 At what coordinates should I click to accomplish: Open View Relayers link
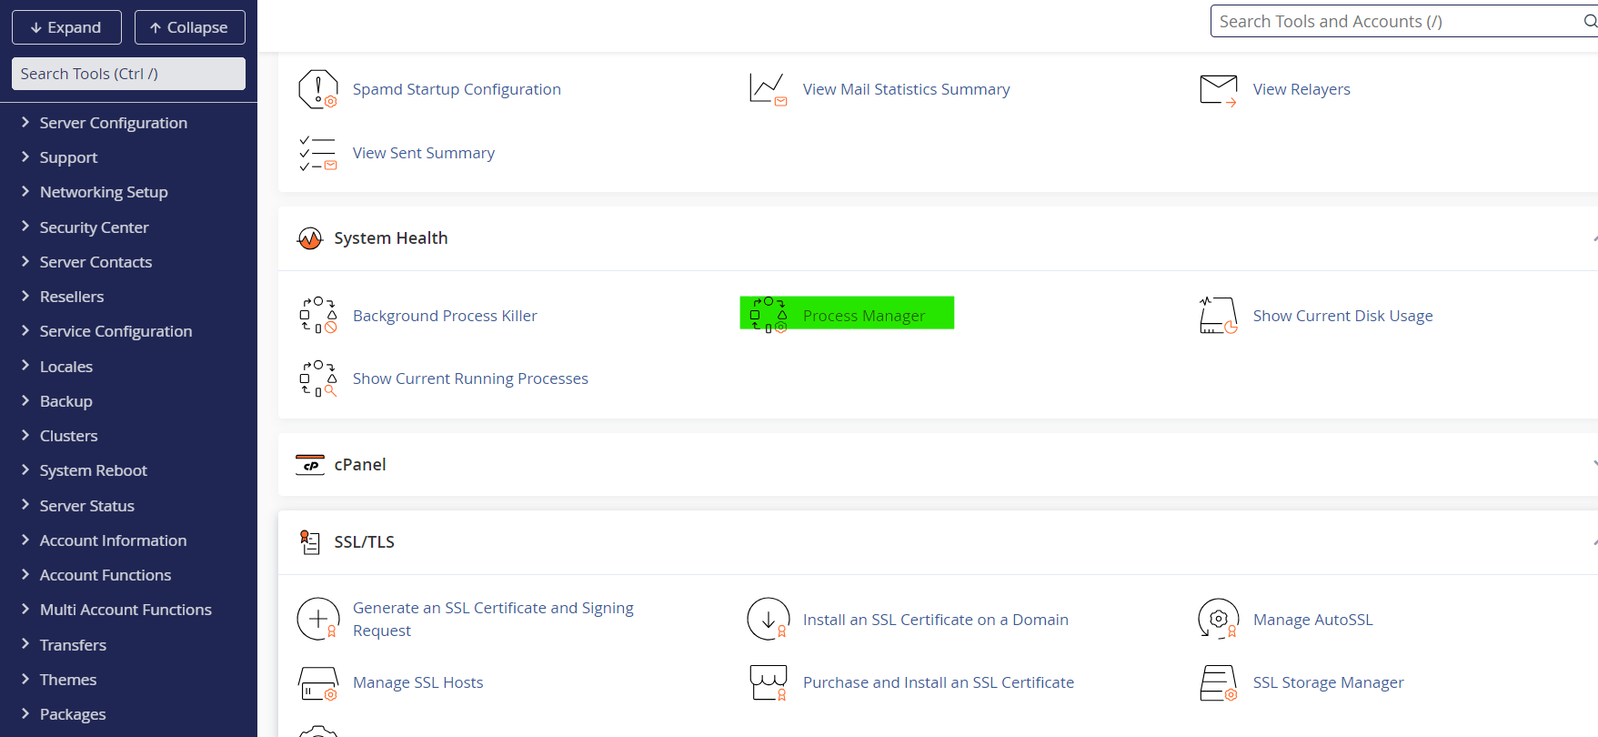pyautogui.click(x=1302, y=89)
